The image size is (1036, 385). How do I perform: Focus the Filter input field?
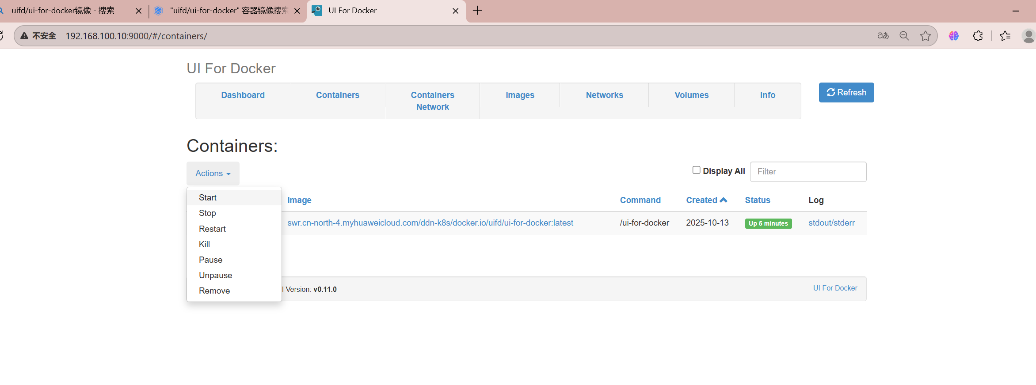point(808,171)
